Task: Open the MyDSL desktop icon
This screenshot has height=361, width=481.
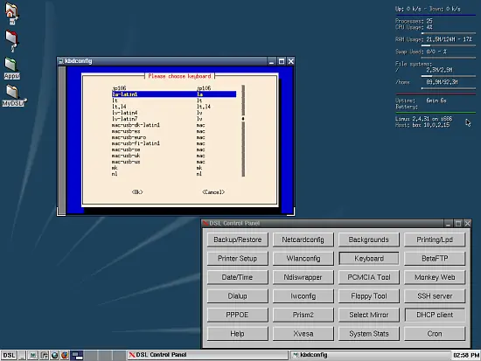Action: [x=13, y=95]
